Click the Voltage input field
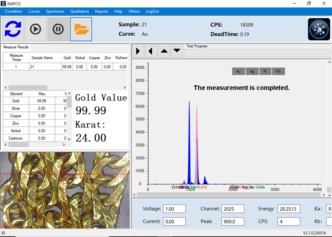Viewport: 332px width, 237px height. point(174,209)
